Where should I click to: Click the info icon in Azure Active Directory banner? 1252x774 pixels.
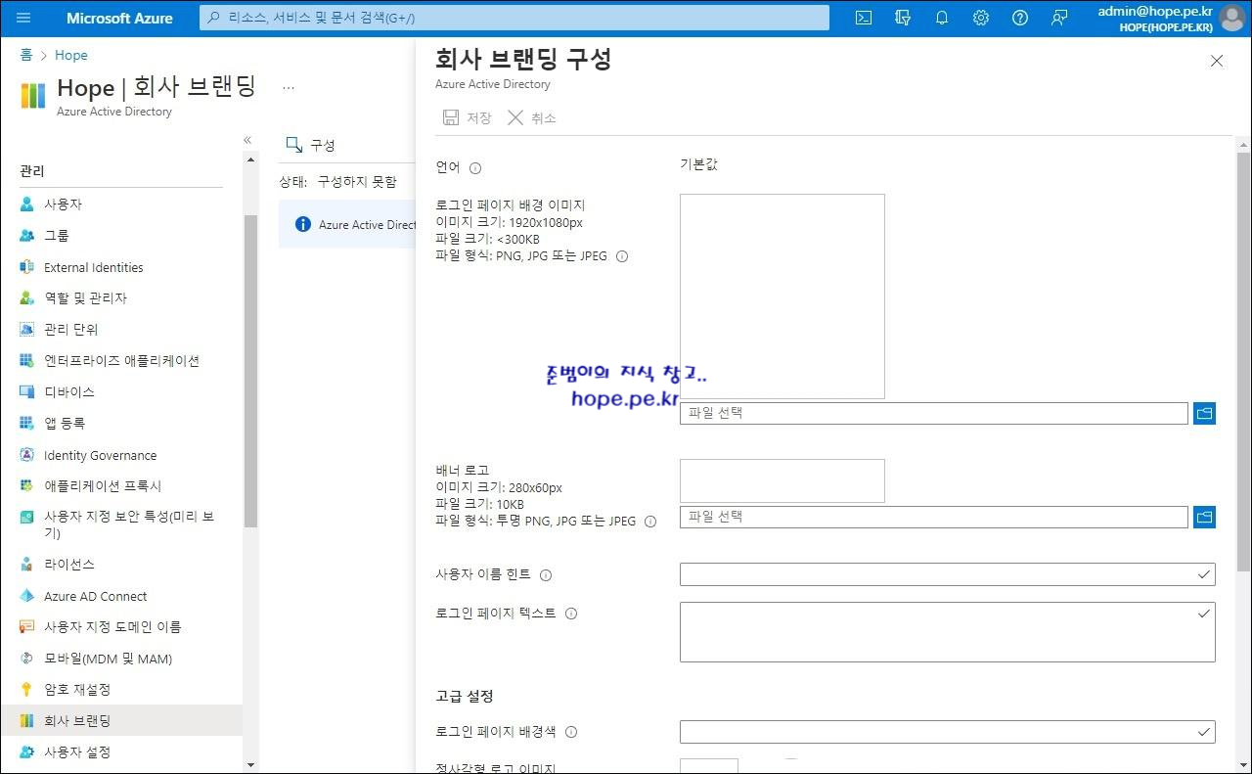[x=303, y=225]
